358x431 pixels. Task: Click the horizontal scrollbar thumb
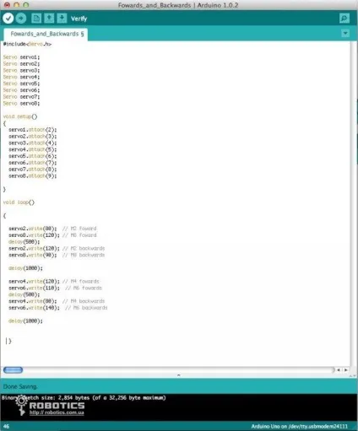pos(13,370)
